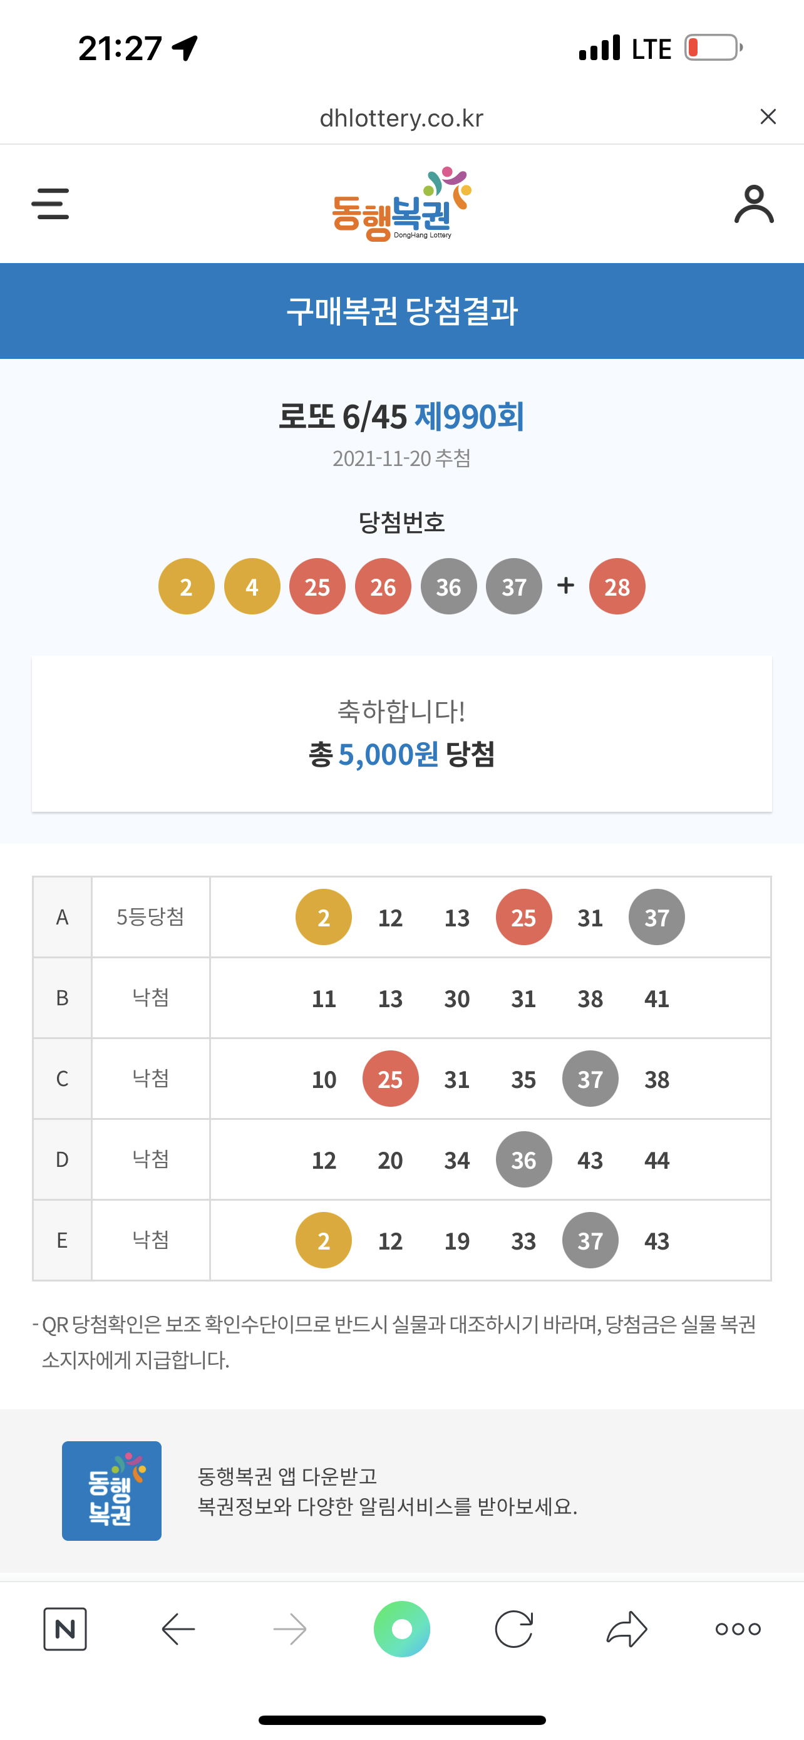Open the hamburger menu icon

click(50, 204)
